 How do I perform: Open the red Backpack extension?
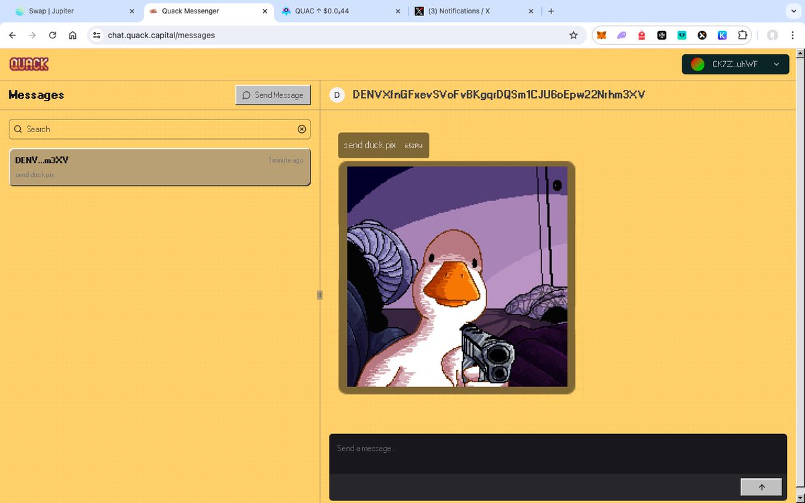(x=641, y=35)
